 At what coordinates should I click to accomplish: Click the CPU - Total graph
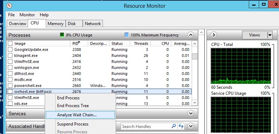[x=241, y=66]
